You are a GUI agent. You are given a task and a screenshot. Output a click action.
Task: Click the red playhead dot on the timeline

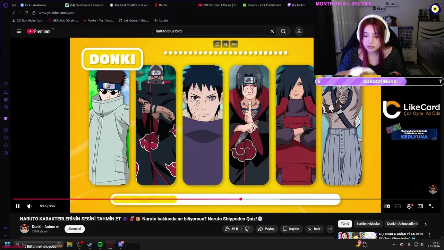[241, 199]
